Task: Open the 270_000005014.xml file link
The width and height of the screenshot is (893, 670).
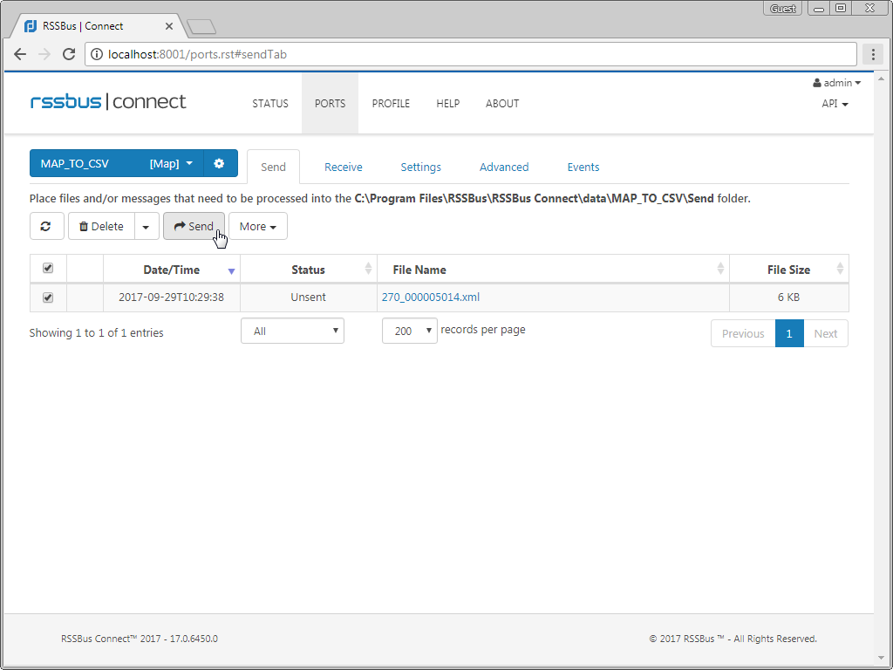Action: pos(431,297)
